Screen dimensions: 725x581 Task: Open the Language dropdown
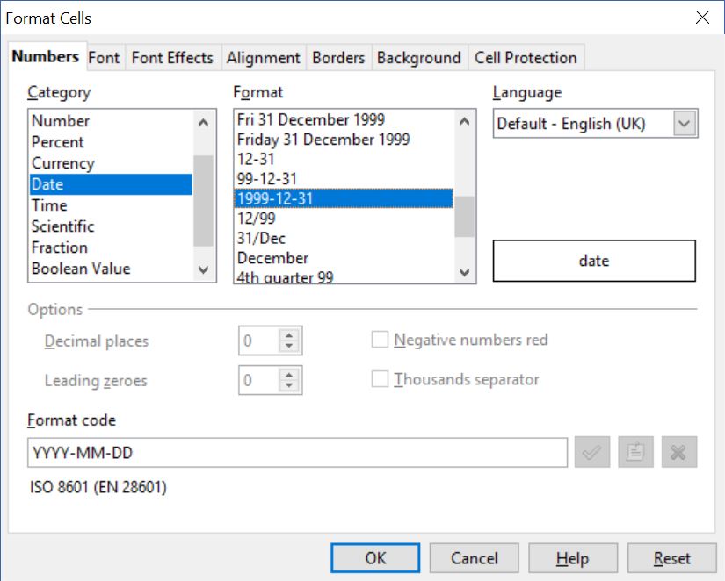(x=685, y=124)
